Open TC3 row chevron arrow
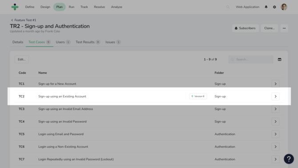Viewport: 298px width, 168px height. click(x=275, y=109)
